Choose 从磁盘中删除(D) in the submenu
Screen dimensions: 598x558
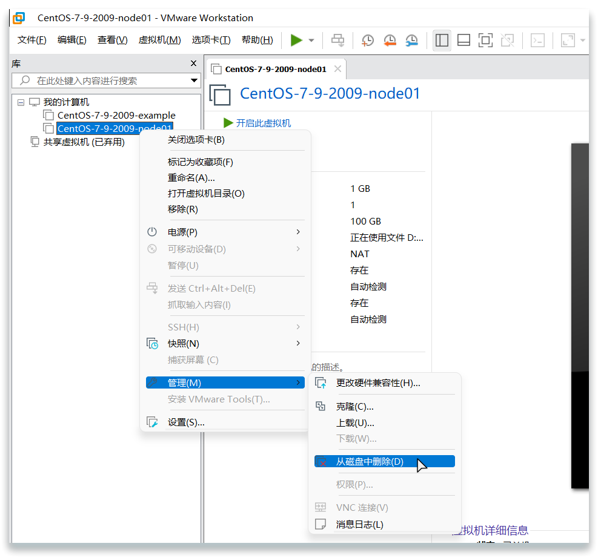[x=385, y=461]
